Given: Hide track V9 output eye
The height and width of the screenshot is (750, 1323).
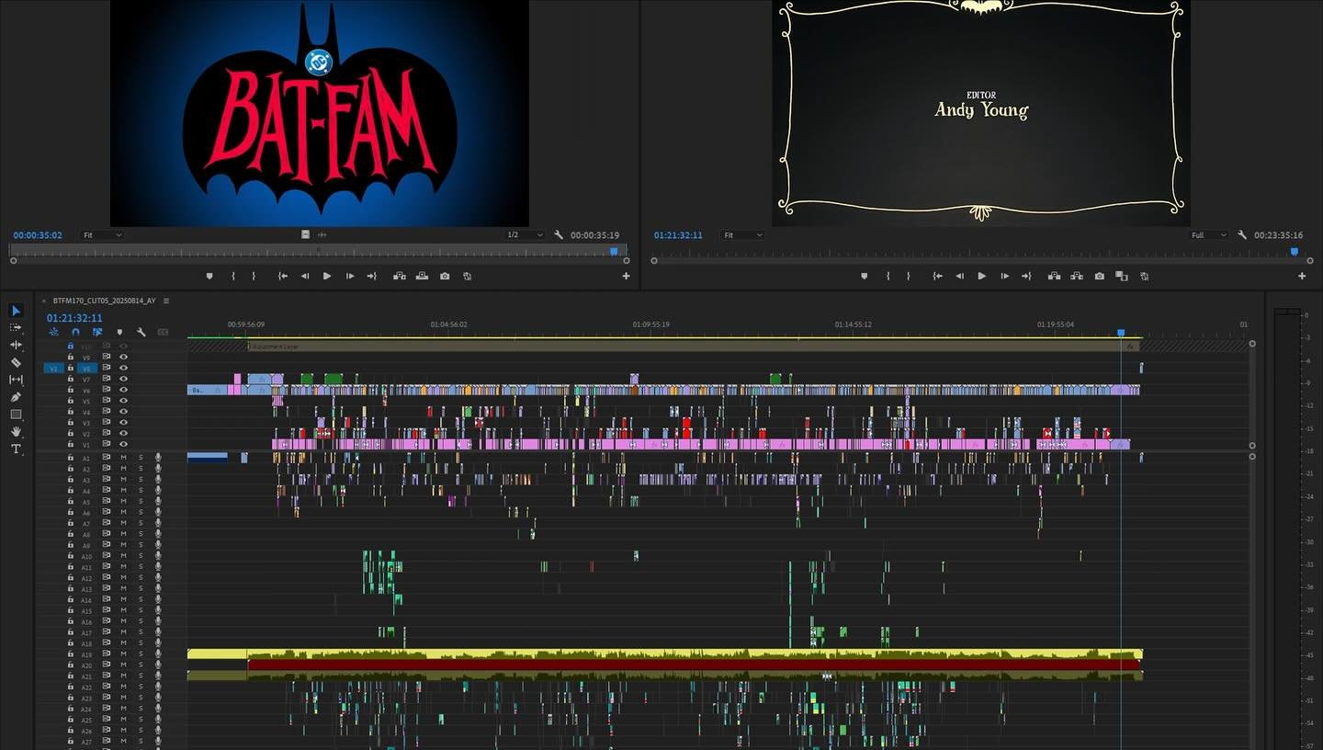Looking at the screenshot, I should (x=124, y=357).
